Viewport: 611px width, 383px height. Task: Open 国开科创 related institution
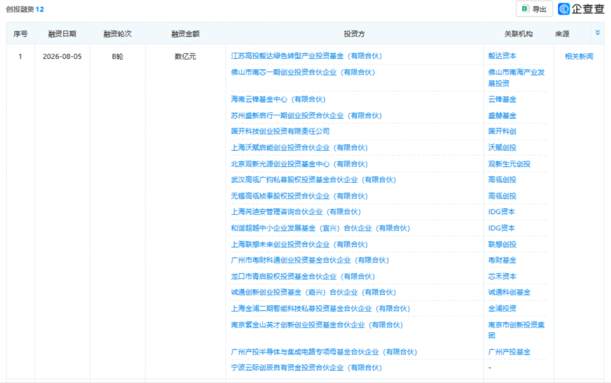click(x=502, y=131)
